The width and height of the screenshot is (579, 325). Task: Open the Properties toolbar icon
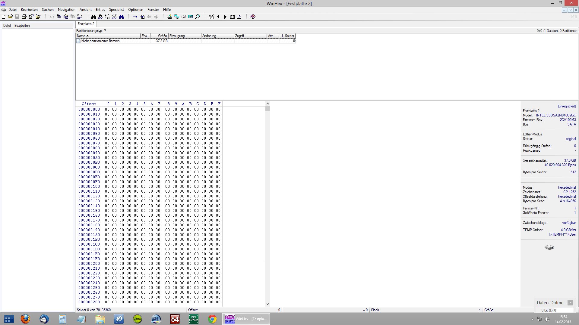(x=31, y=17)
